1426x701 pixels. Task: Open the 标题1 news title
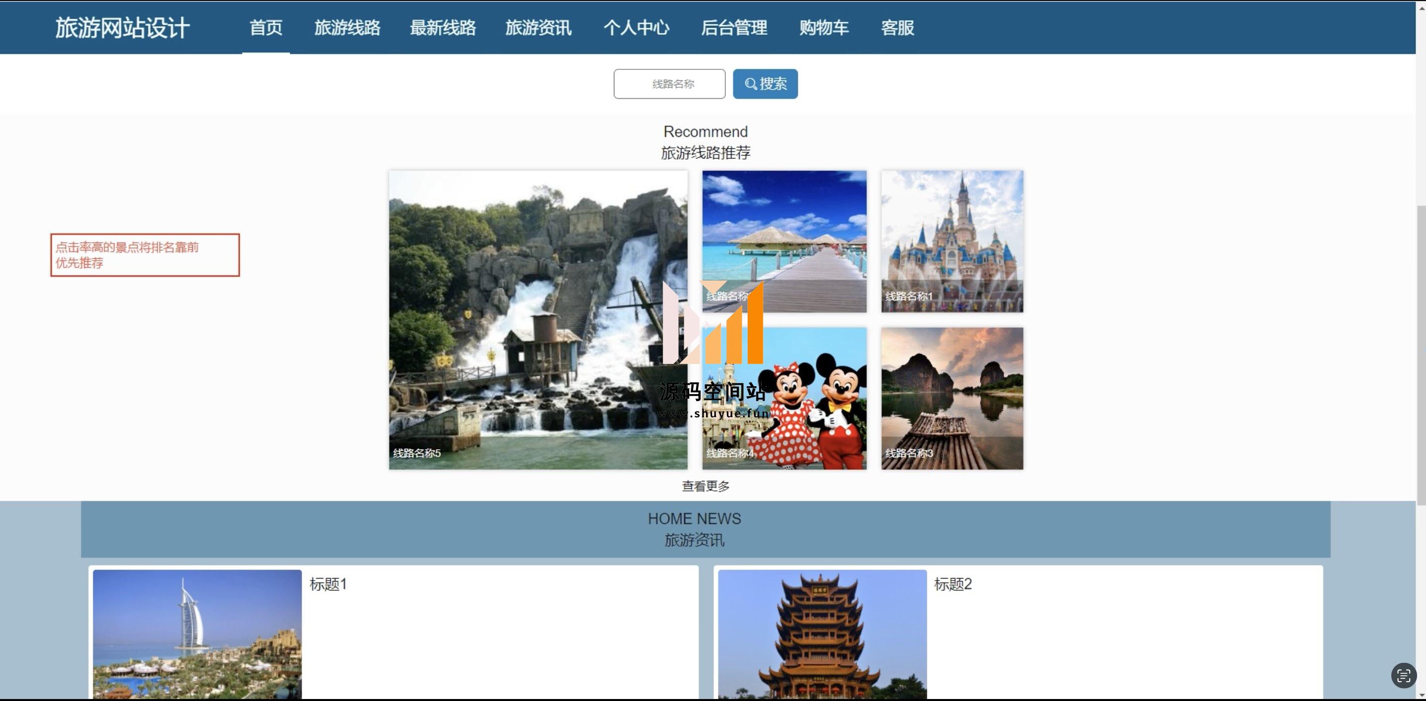pyautogui.click(x=328, y=584)
